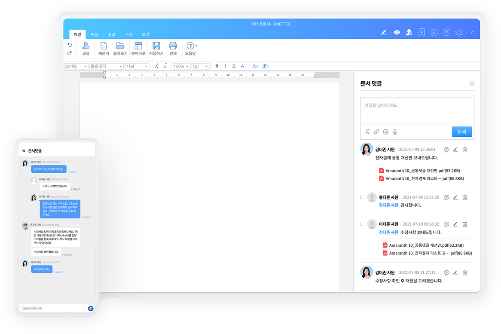Delete the 홍더존 사원 comment
This screenshot has width=501, height=334.
(x=464, y=198)
